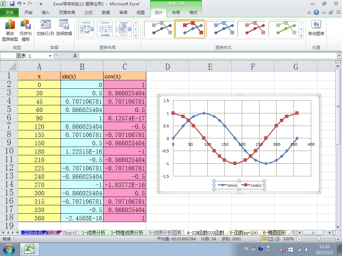This screenshot has width=342, height=256.
Task: Expand the formula bar
Action: (339, 56)
